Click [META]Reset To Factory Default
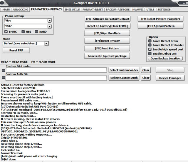 pyautogui.click(x=108, y=19)
